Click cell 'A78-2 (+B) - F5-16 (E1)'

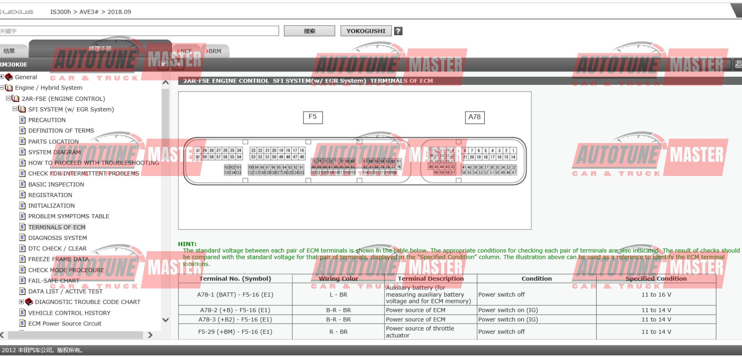point(235,310)
